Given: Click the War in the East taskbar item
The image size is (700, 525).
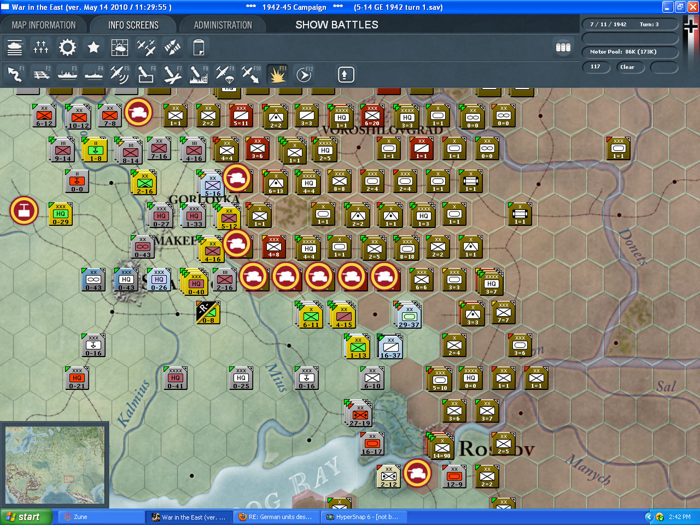Looking at the screenshot, I should click(x=189, y=517).
